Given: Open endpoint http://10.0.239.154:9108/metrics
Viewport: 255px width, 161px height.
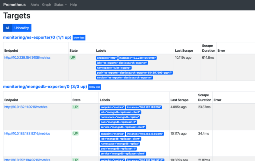Looking at the screenshot, I should (x=27, y=58).
